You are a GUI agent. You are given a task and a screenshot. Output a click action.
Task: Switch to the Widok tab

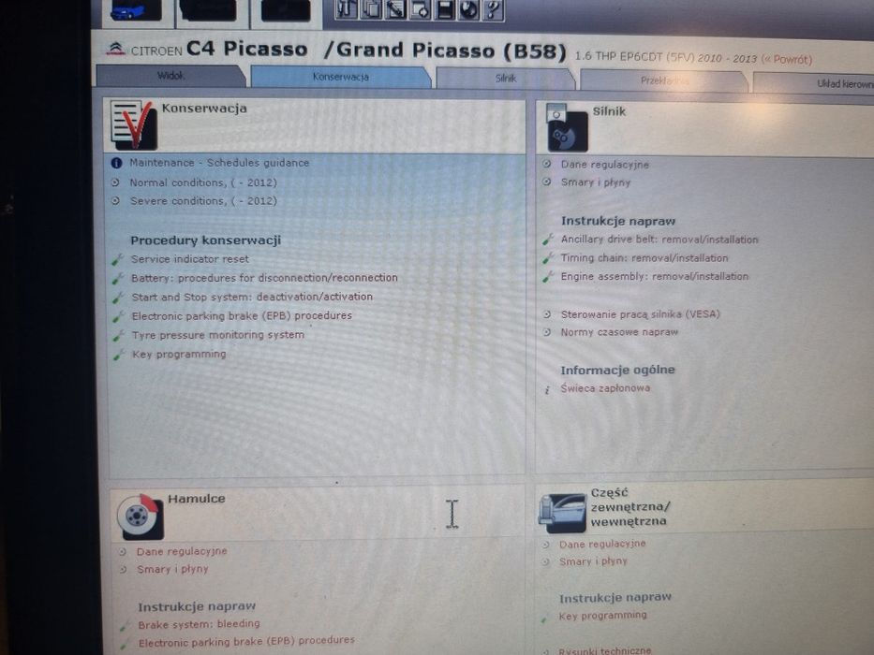[170, 76]
